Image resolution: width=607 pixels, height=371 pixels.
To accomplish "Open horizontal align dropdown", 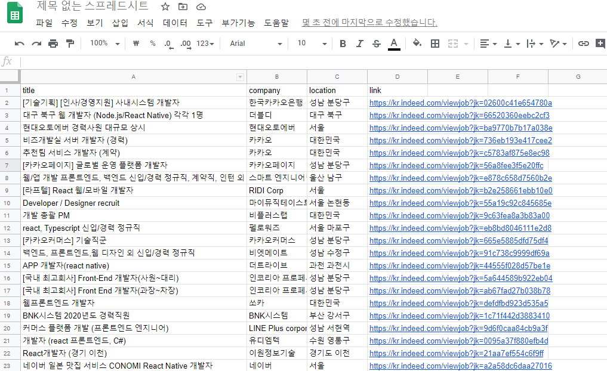I will tap(488, 44).
